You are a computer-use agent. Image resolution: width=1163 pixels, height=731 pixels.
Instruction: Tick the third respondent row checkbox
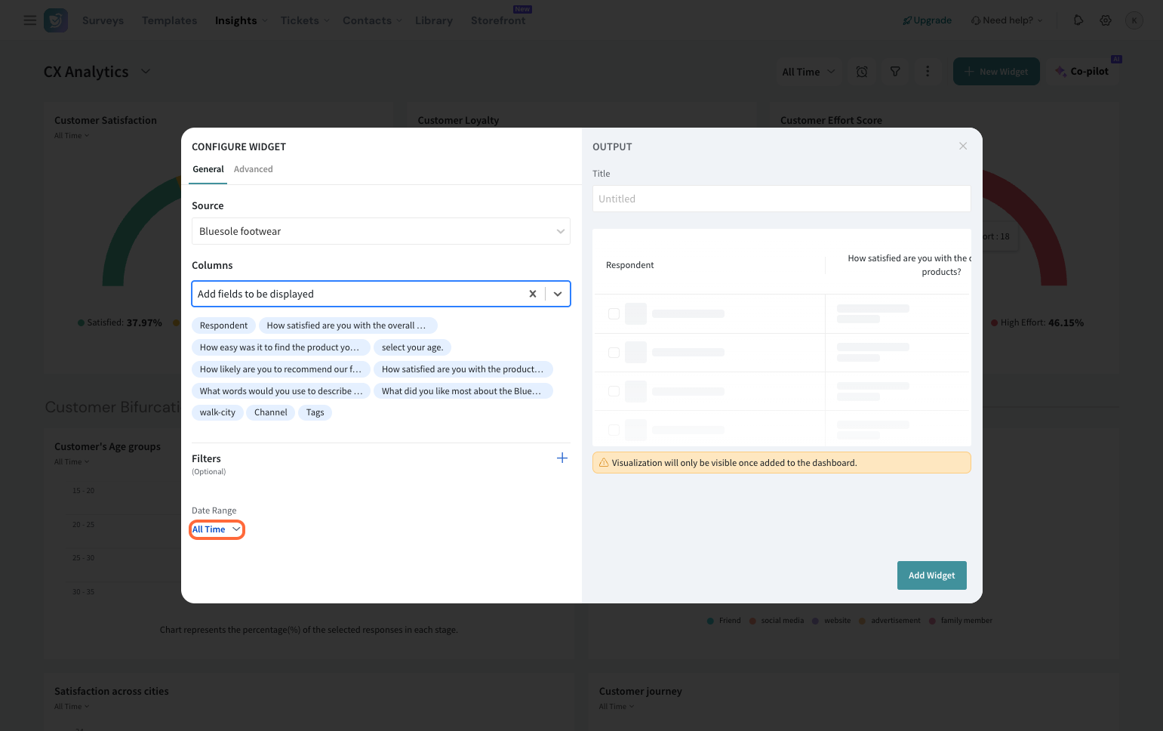(x=614, y=391)
